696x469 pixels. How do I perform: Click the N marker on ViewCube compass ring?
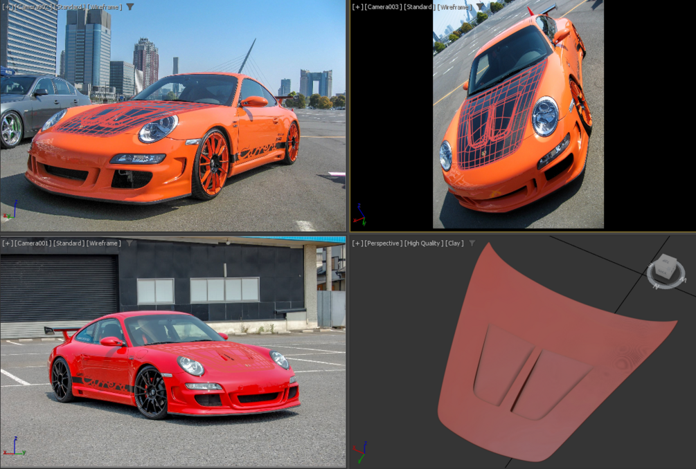[656, 286]
